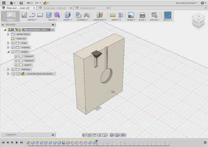Toggle the Bodies folder light bulb
Screen dimensions: 208x147
tap(13, 52)
